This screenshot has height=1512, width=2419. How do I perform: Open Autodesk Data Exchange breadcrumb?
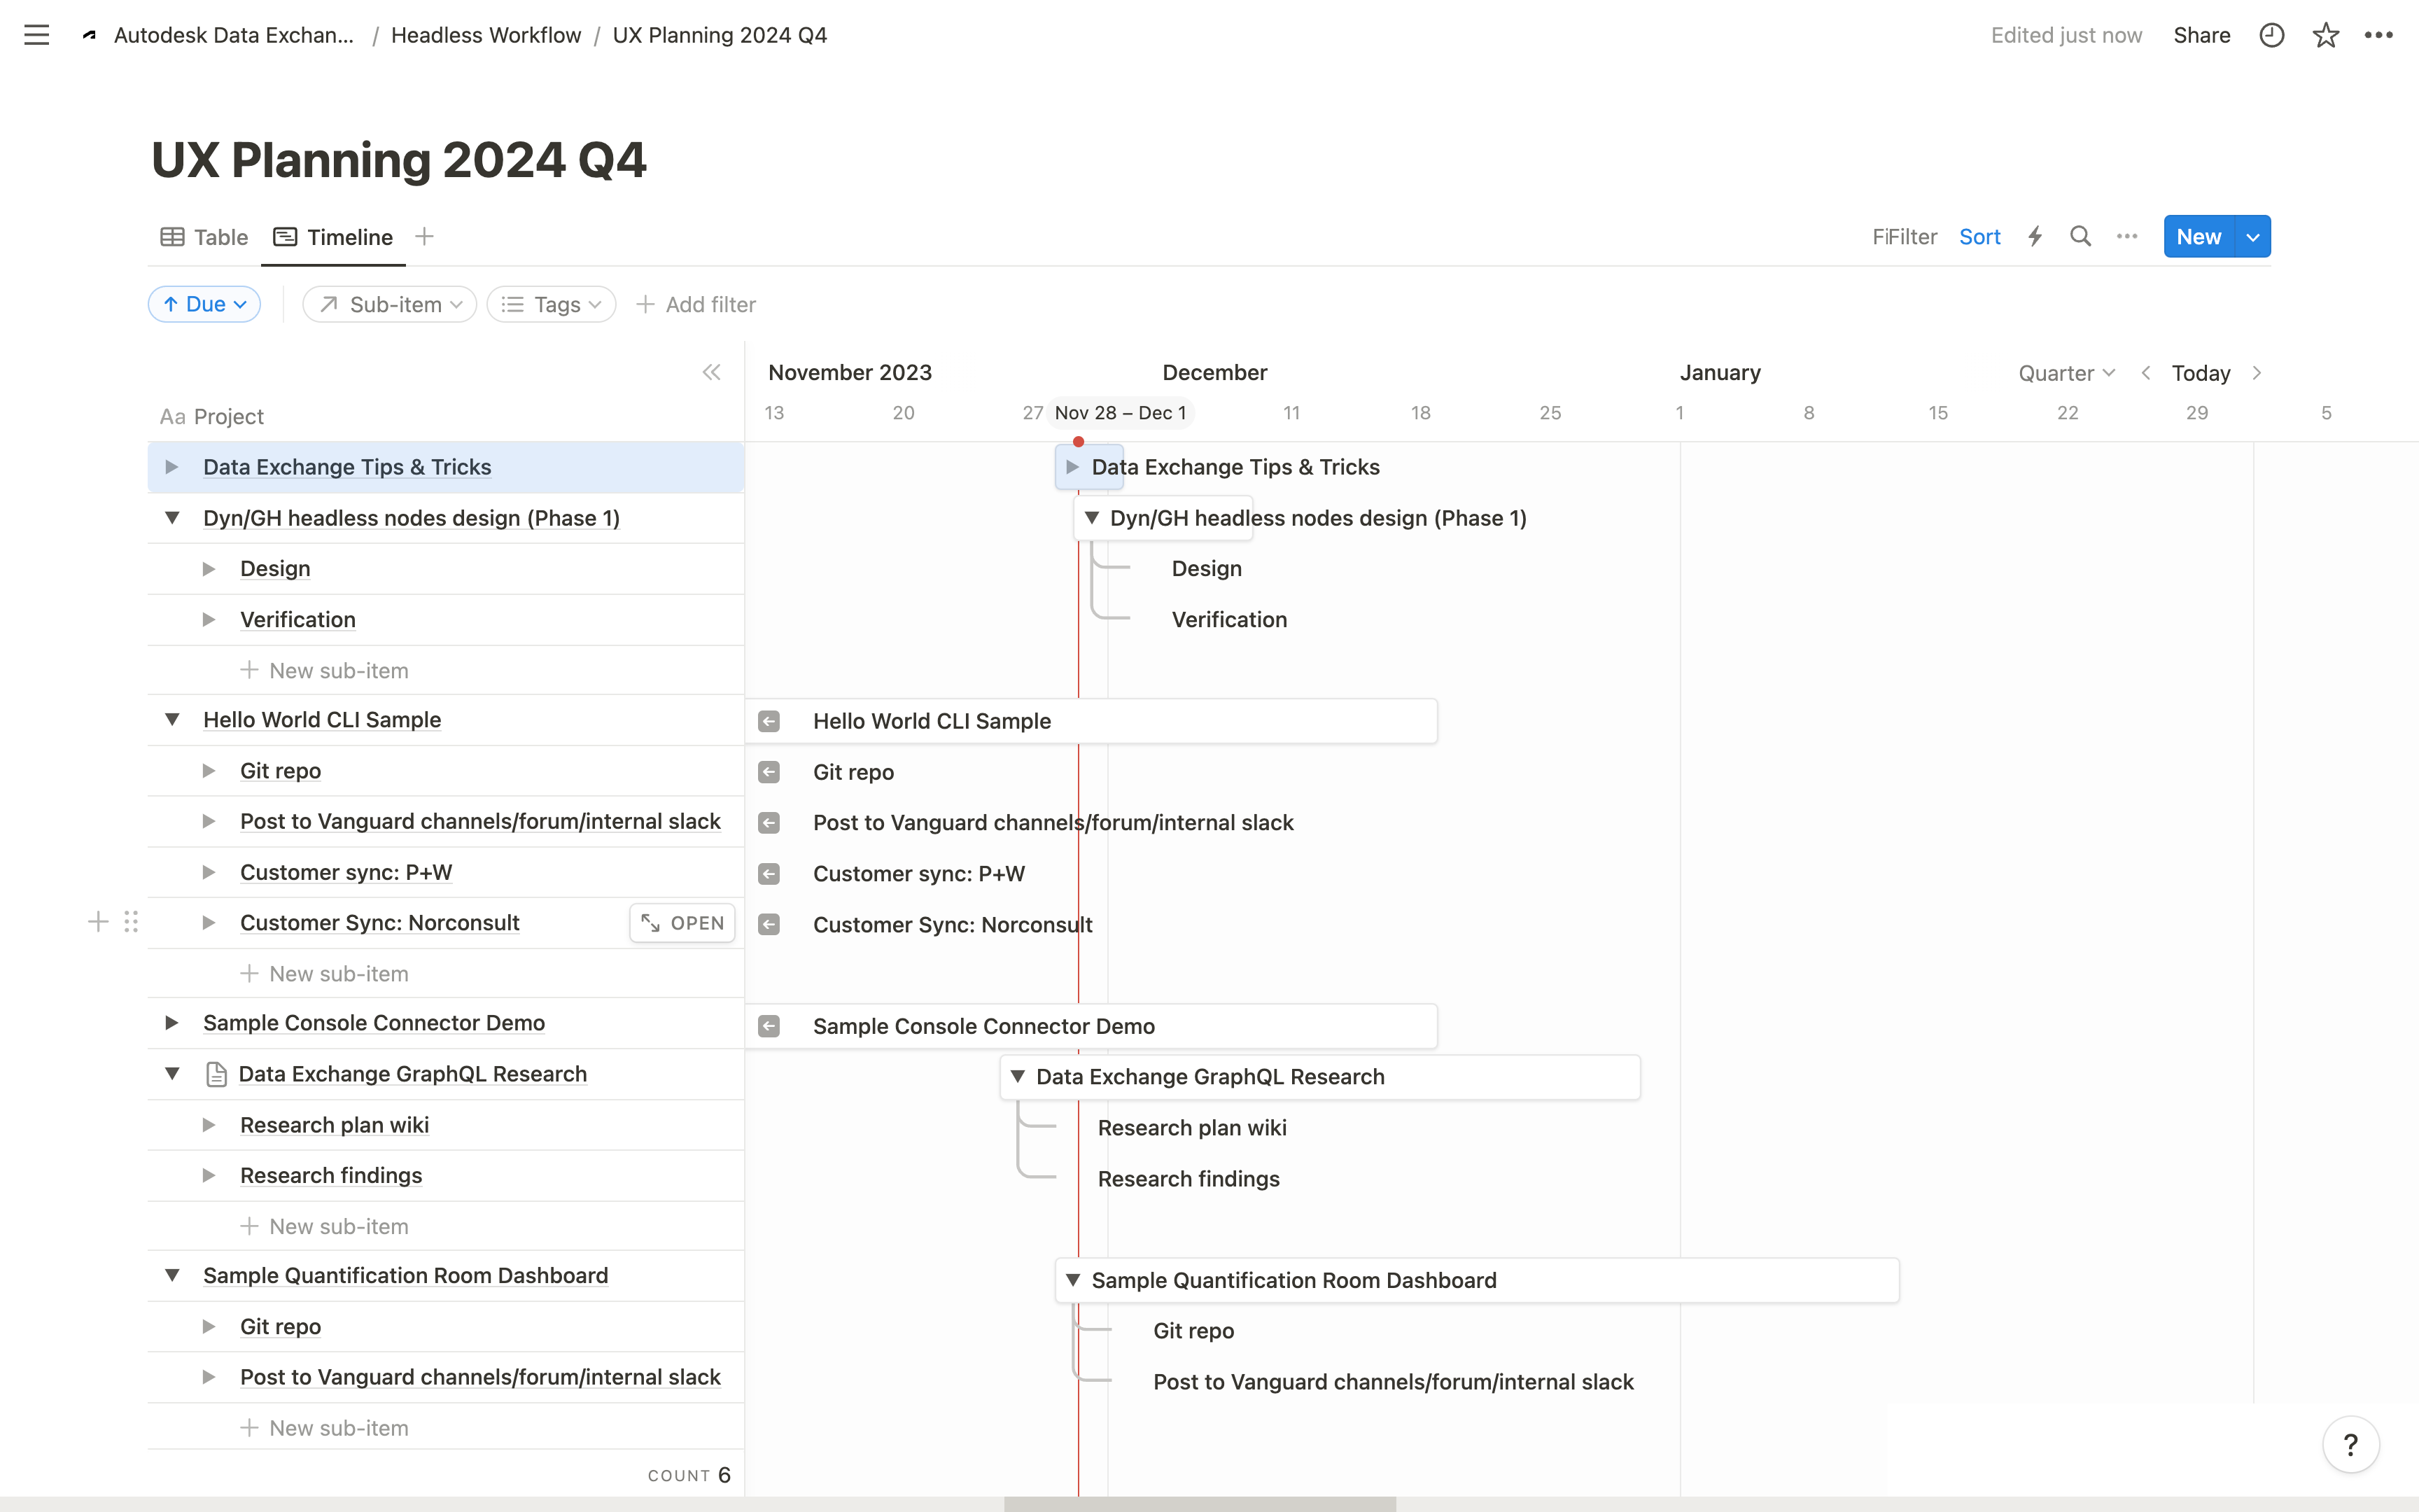click(x=234, y=35)
